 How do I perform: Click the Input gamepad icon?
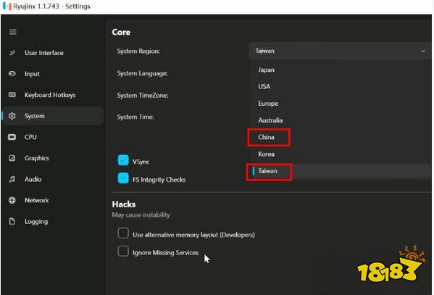12,74
